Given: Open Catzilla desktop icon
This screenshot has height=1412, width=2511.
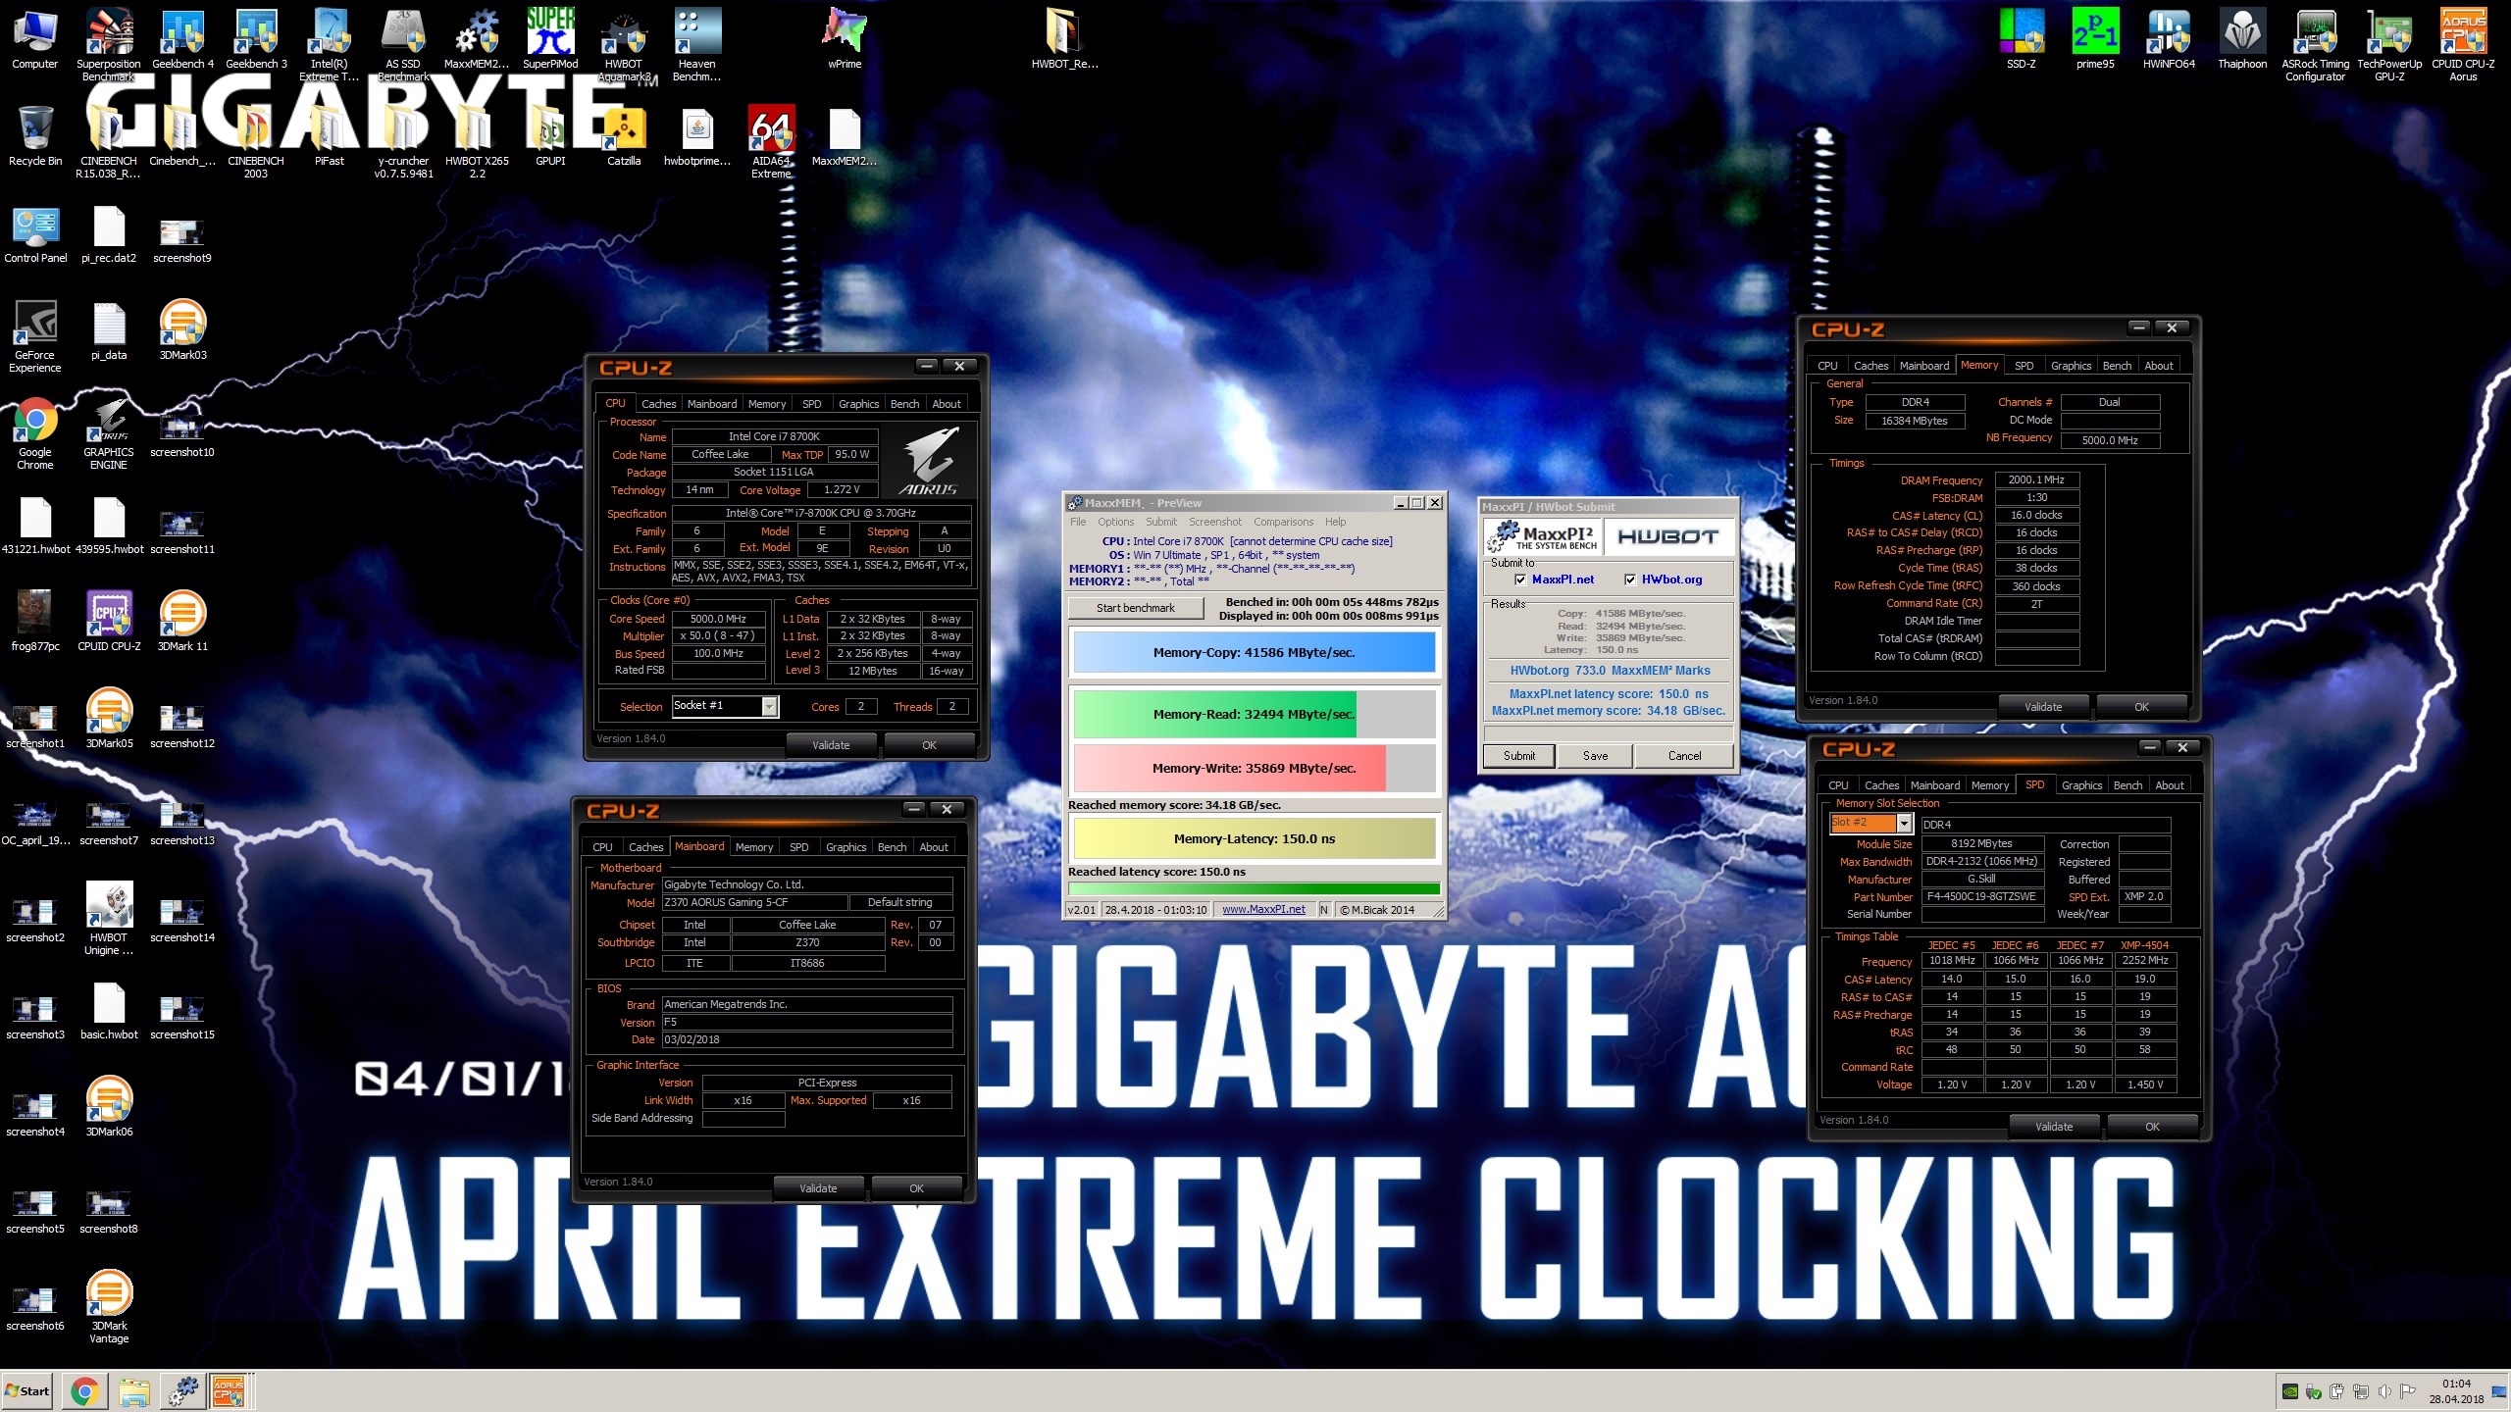Looking at the screenshot, I should 624,135.
